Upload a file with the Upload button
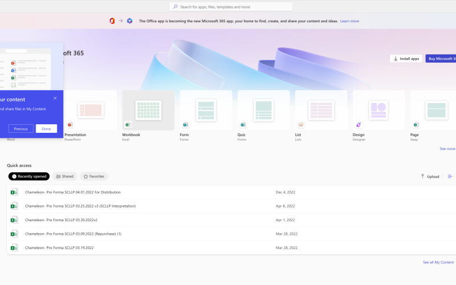 click(x=430, y=177)
